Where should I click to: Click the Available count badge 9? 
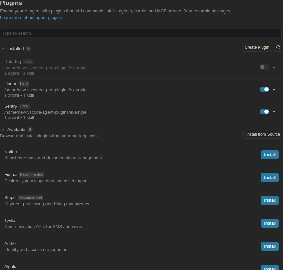(30, 130)
